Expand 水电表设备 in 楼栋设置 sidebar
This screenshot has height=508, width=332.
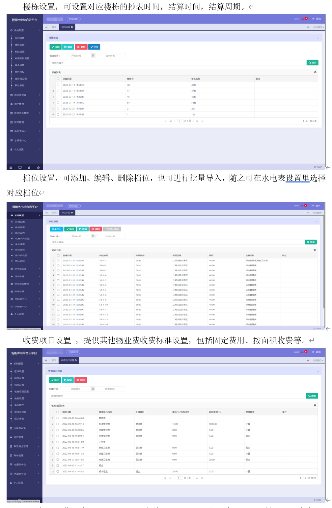tap(25, 95)
